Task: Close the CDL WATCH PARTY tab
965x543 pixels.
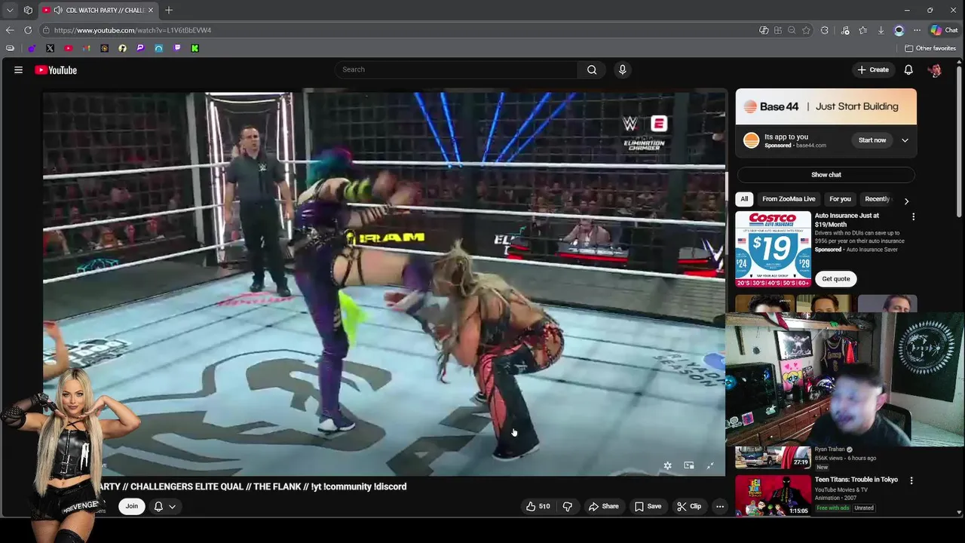Action: tap(151, 10)
